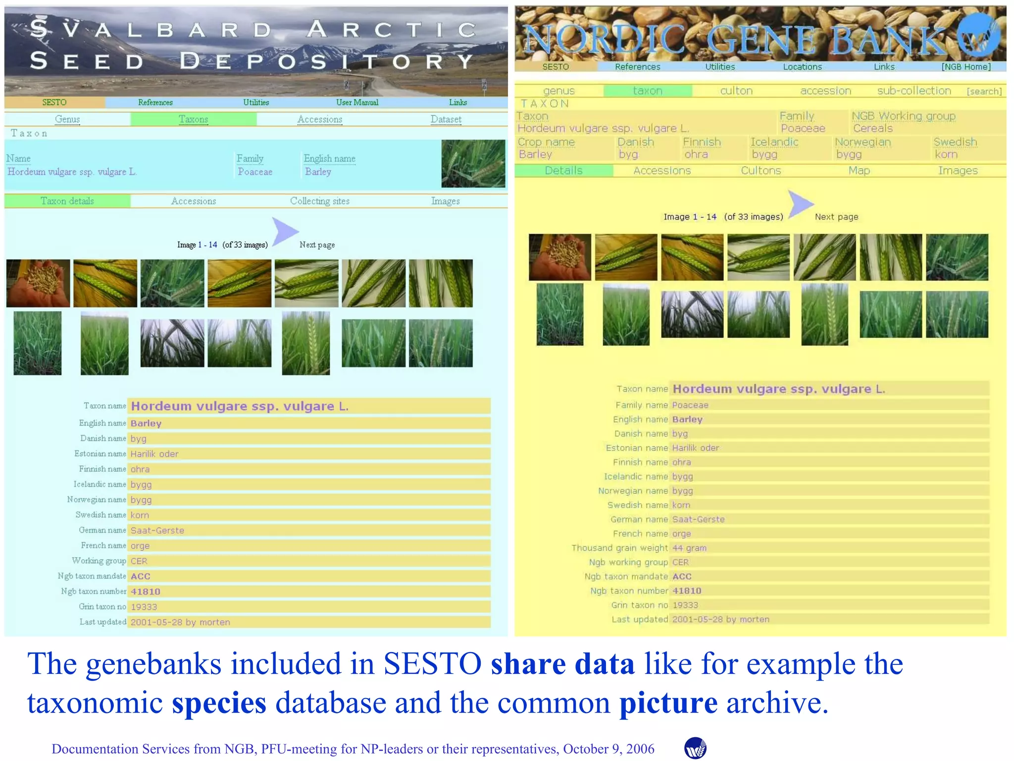Click Swedish name 'korn' in Nordic header
The height and width of the screenshot is (761, 1014).
[946, 154]
